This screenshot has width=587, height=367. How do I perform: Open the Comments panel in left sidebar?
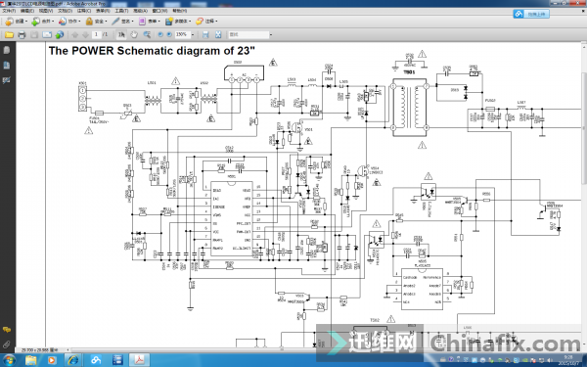click(x=7, y=330)
